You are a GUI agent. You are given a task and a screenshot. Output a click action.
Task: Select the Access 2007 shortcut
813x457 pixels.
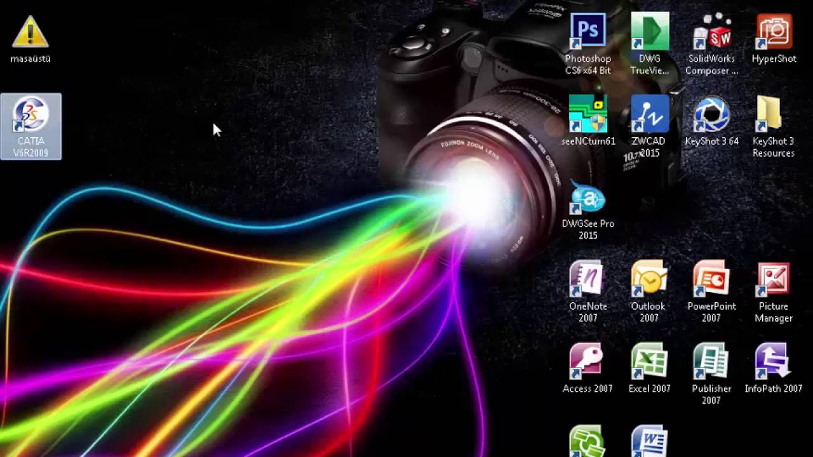point(588,368)
